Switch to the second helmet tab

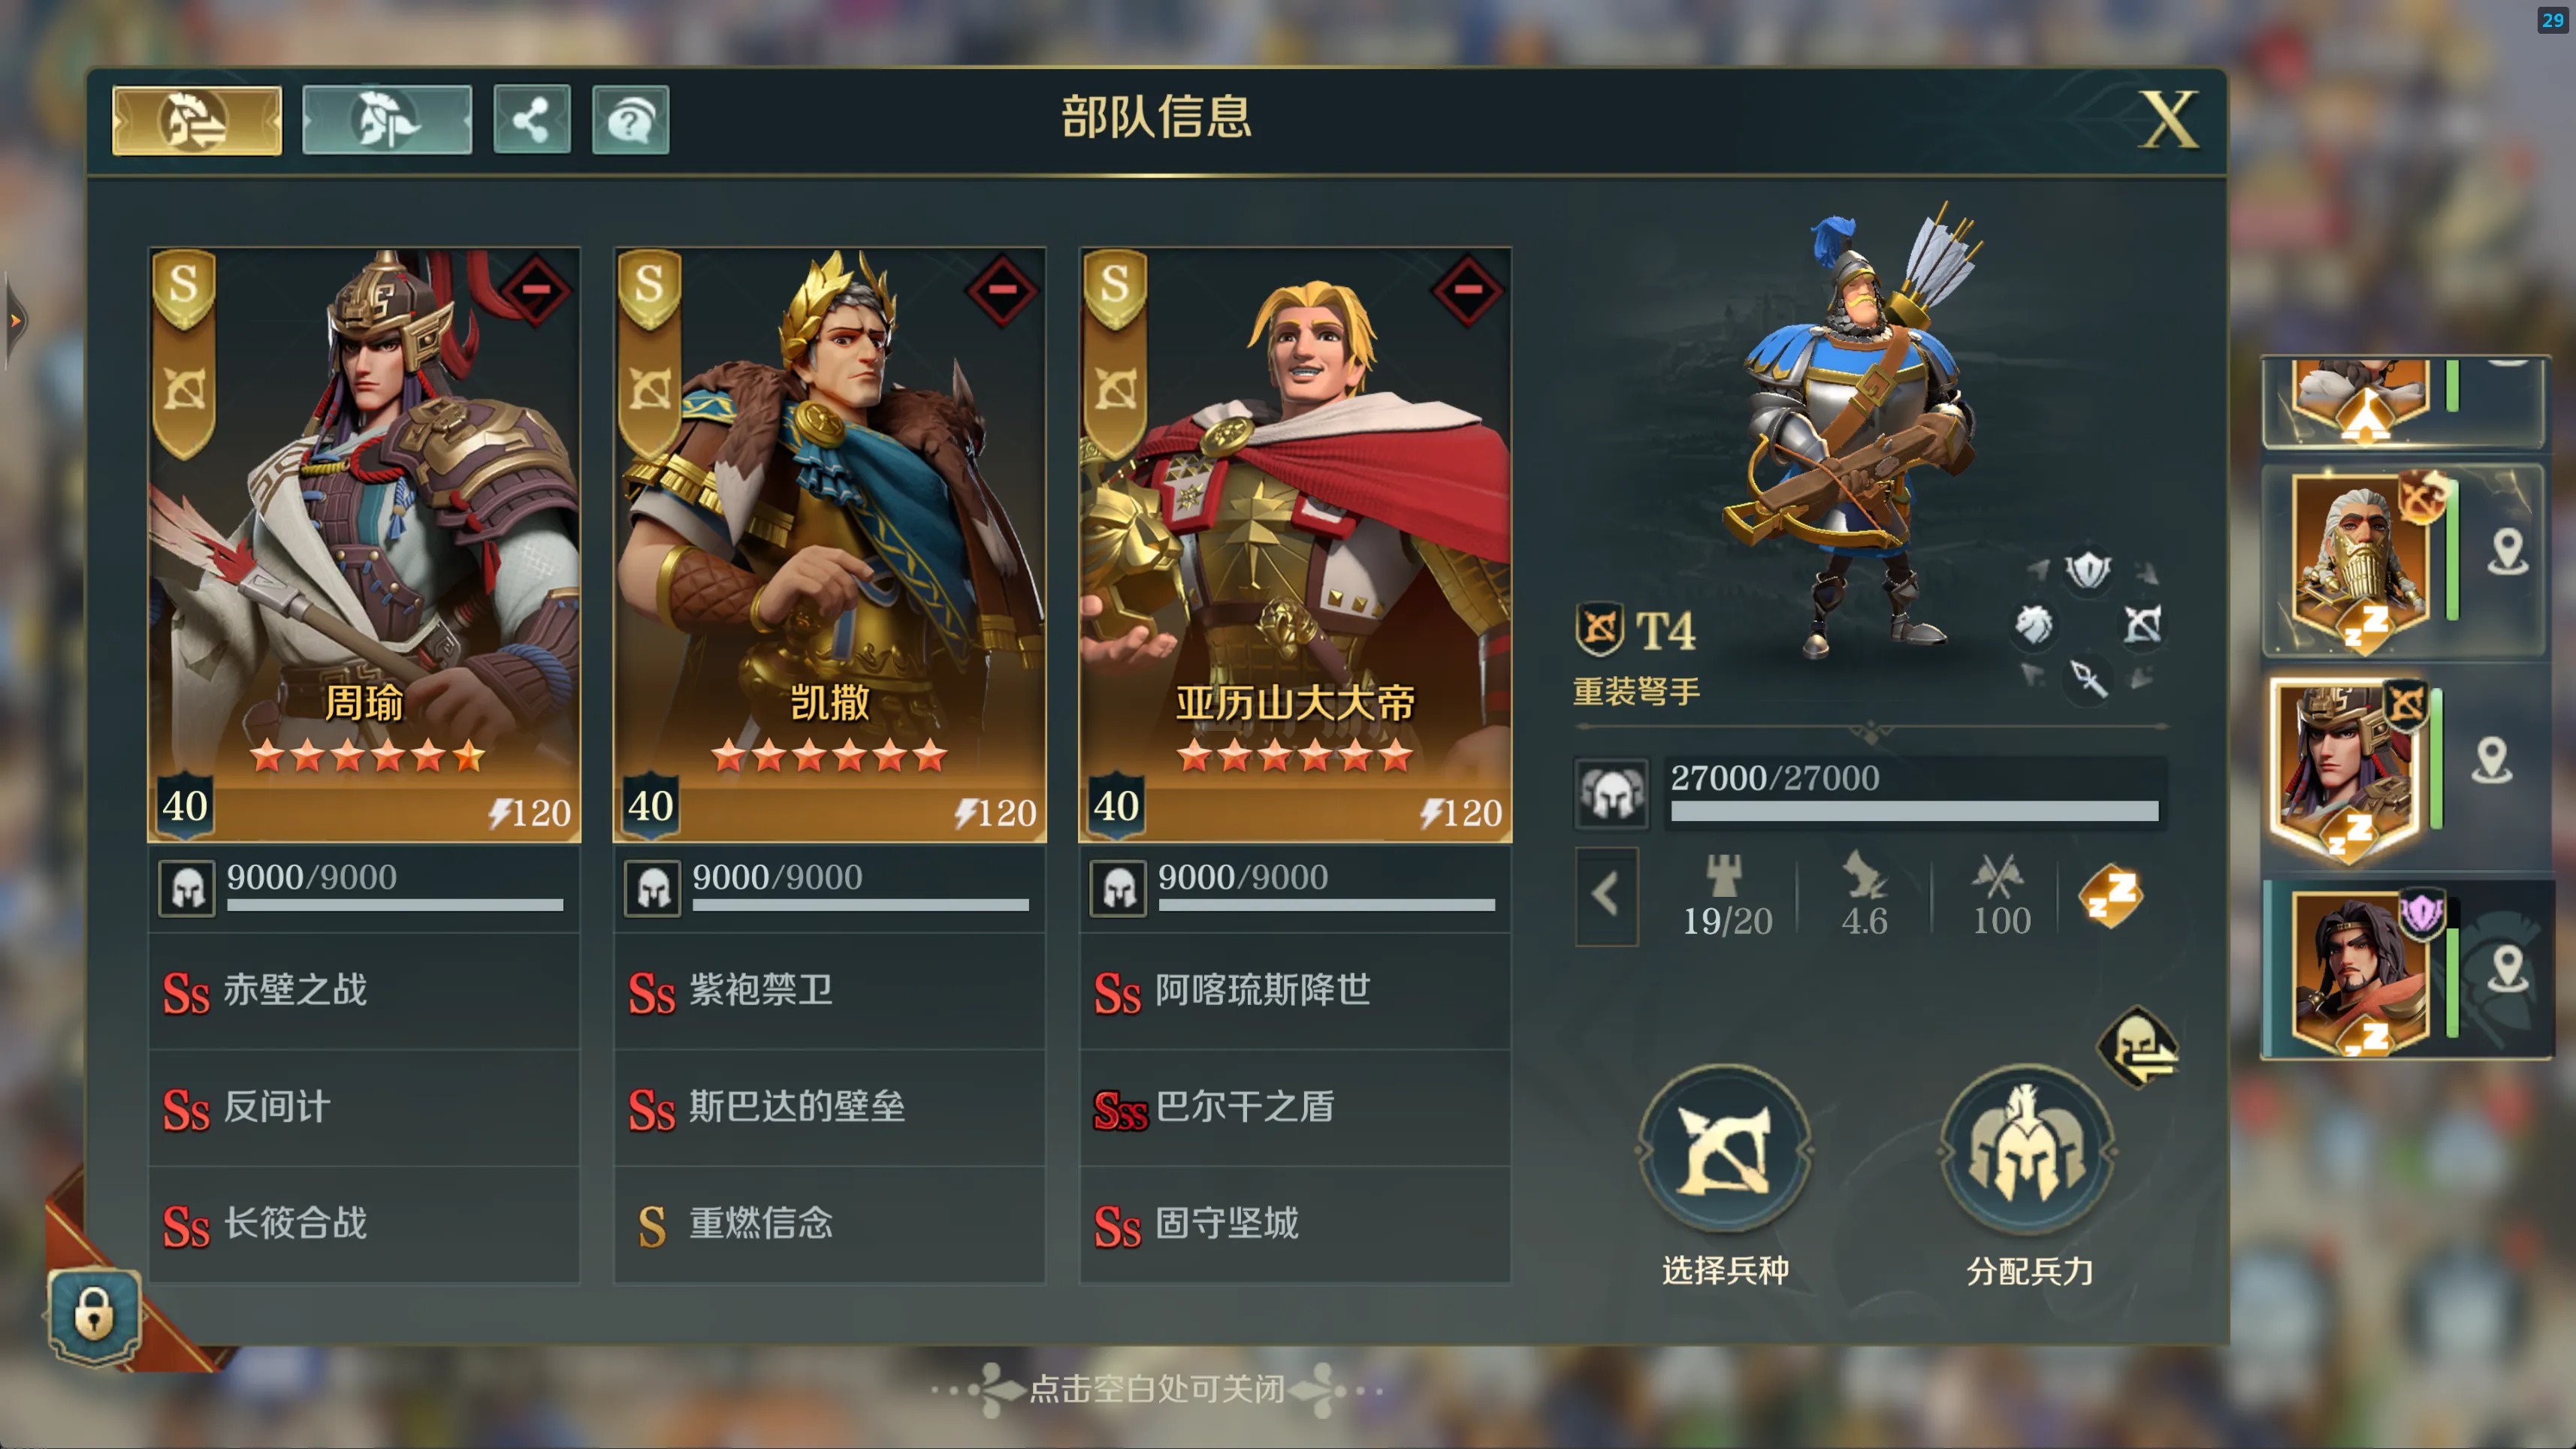point(387,120)
